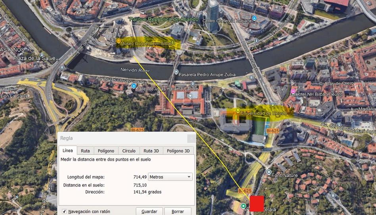
Task: Select the Hotel NH Bilbao Deusto pin
Action: point(293,92)
